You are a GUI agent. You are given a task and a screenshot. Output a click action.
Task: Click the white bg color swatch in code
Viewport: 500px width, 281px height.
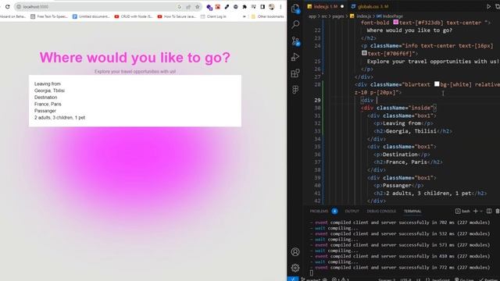(x=437, y=84)
